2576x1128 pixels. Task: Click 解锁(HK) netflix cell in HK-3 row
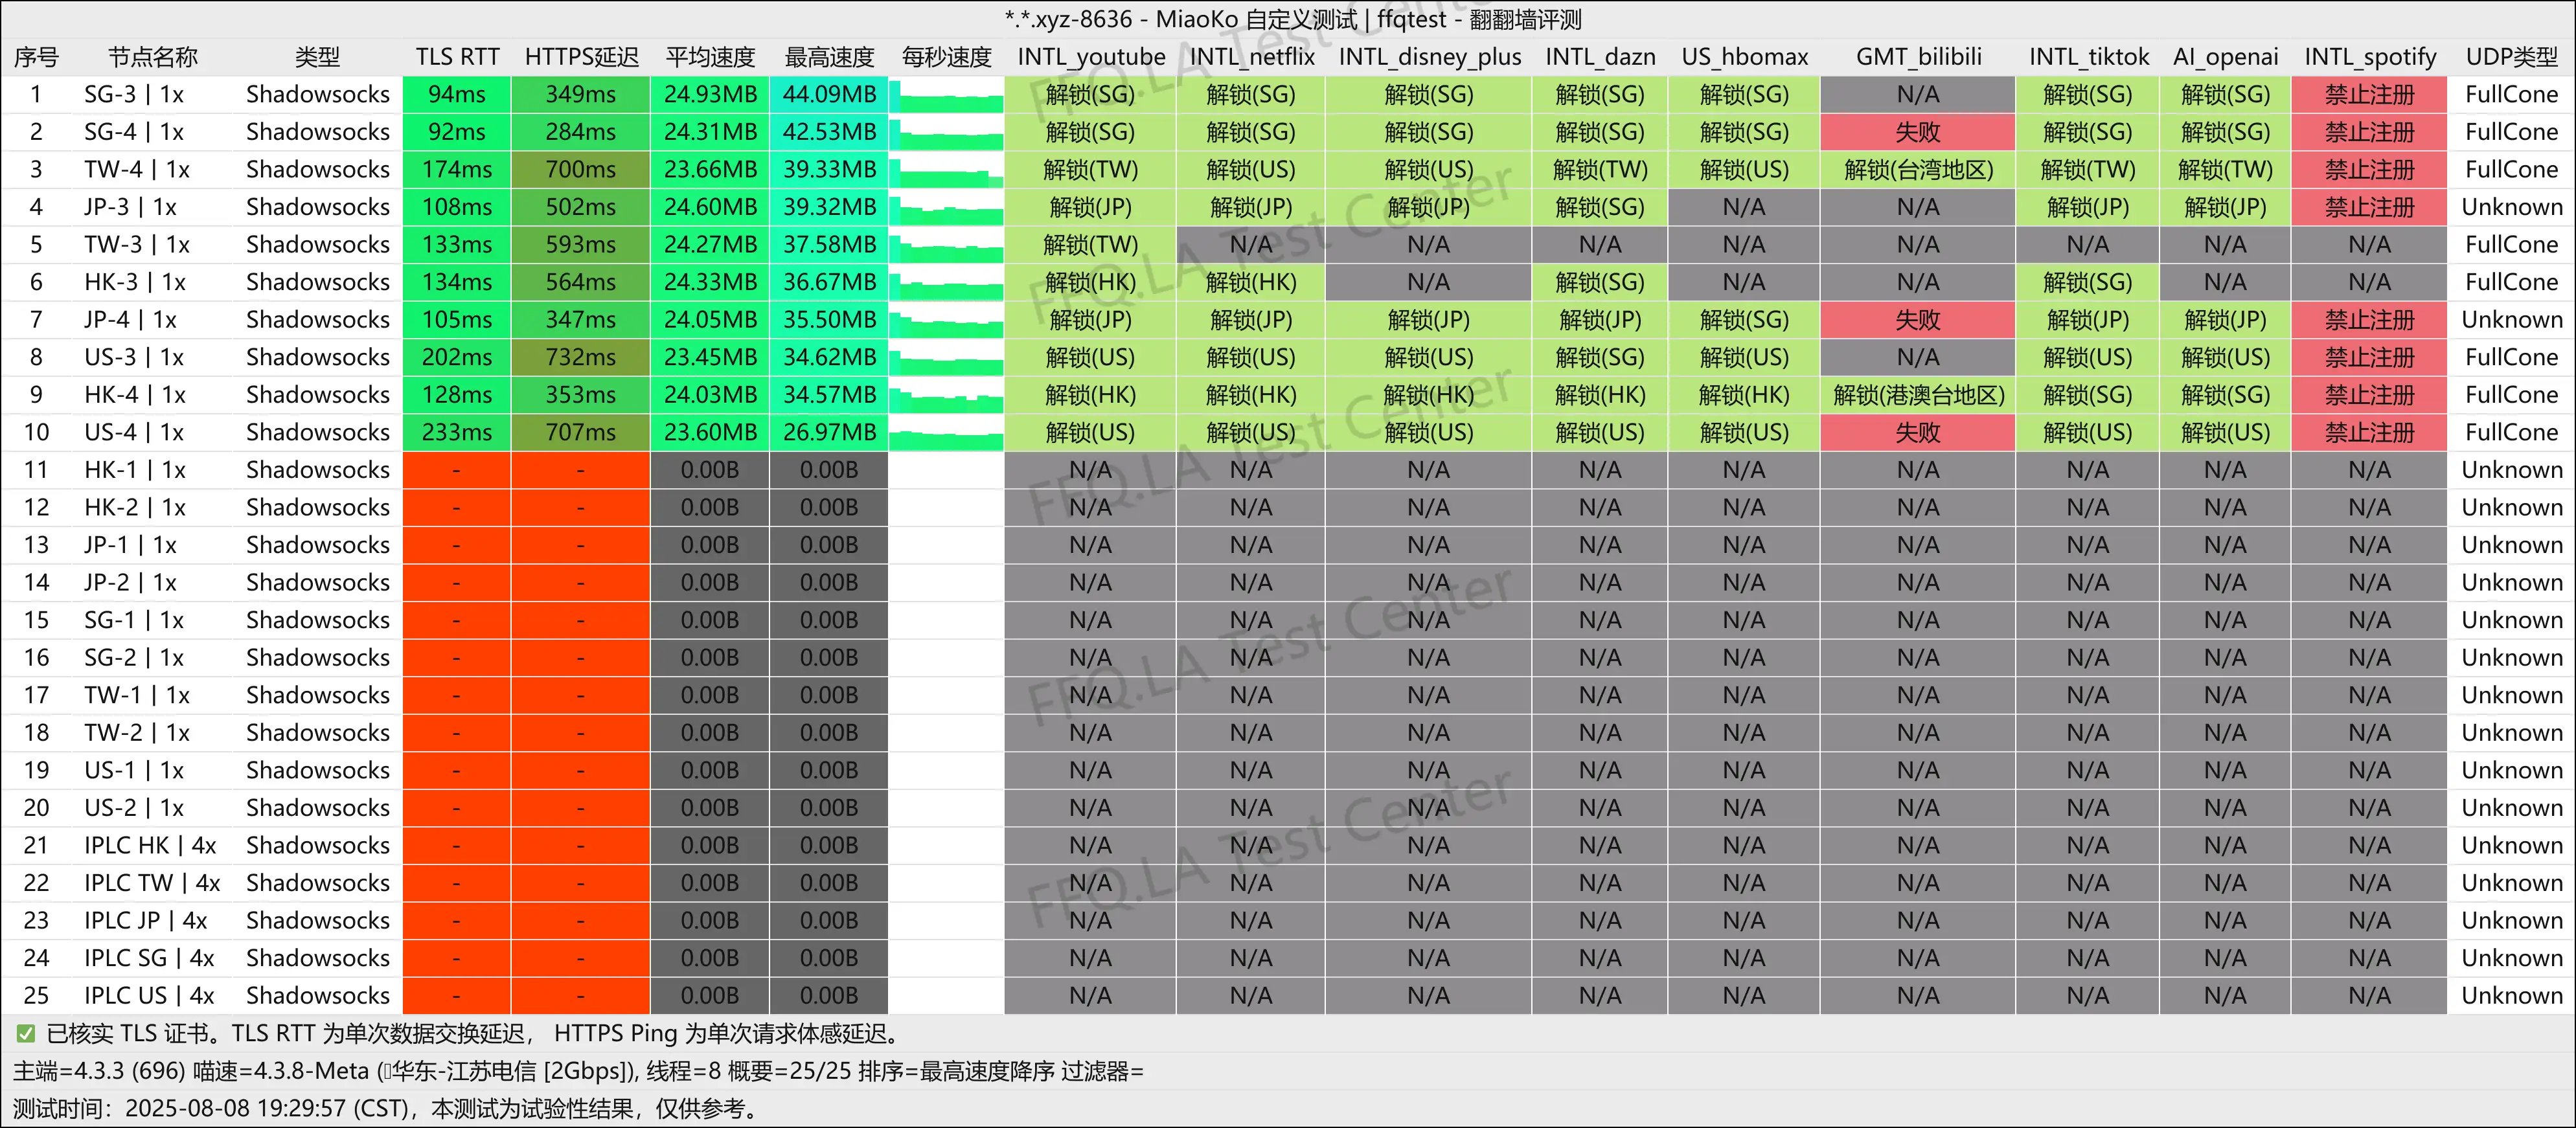pos(1252,282)
